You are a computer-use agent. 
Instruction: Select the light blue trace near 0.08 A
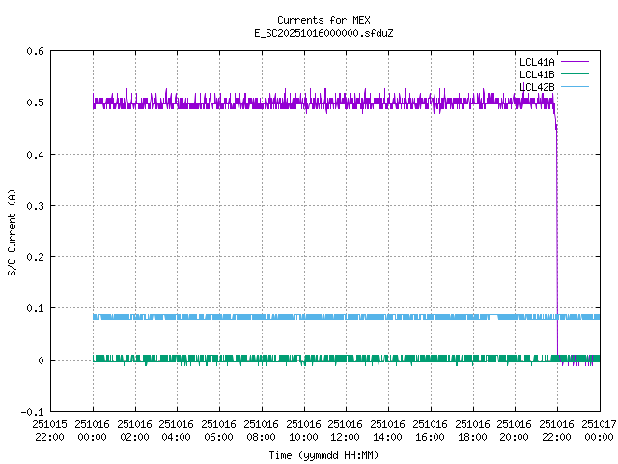tap(290, 316)
